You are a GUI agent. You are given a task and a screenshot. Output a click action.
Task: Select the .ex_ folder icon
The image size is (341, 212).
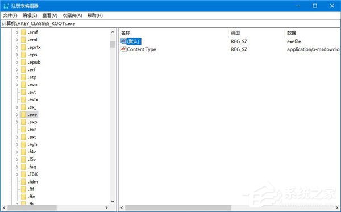coord(23,107)
